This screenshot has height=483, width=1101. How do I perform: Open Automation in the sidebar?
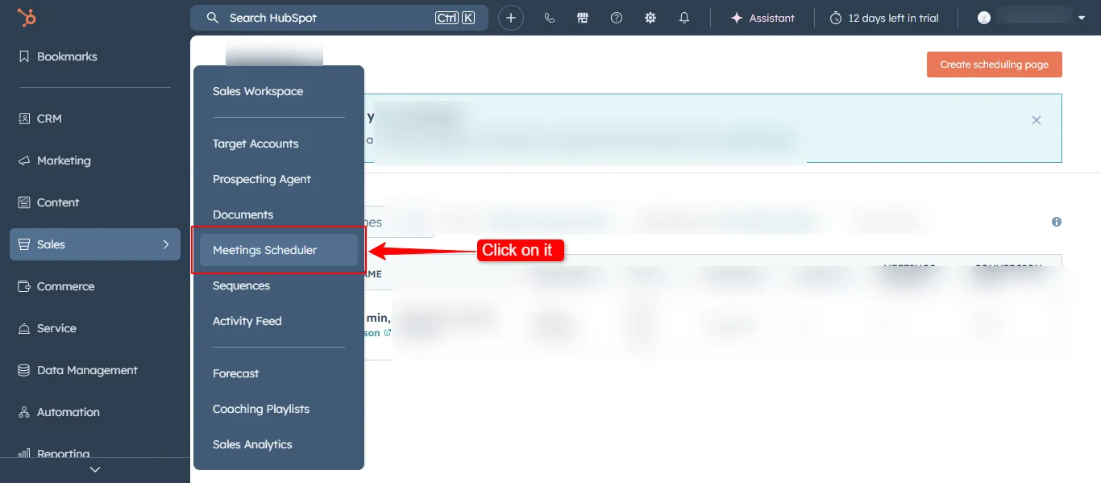tap(95, 412)
